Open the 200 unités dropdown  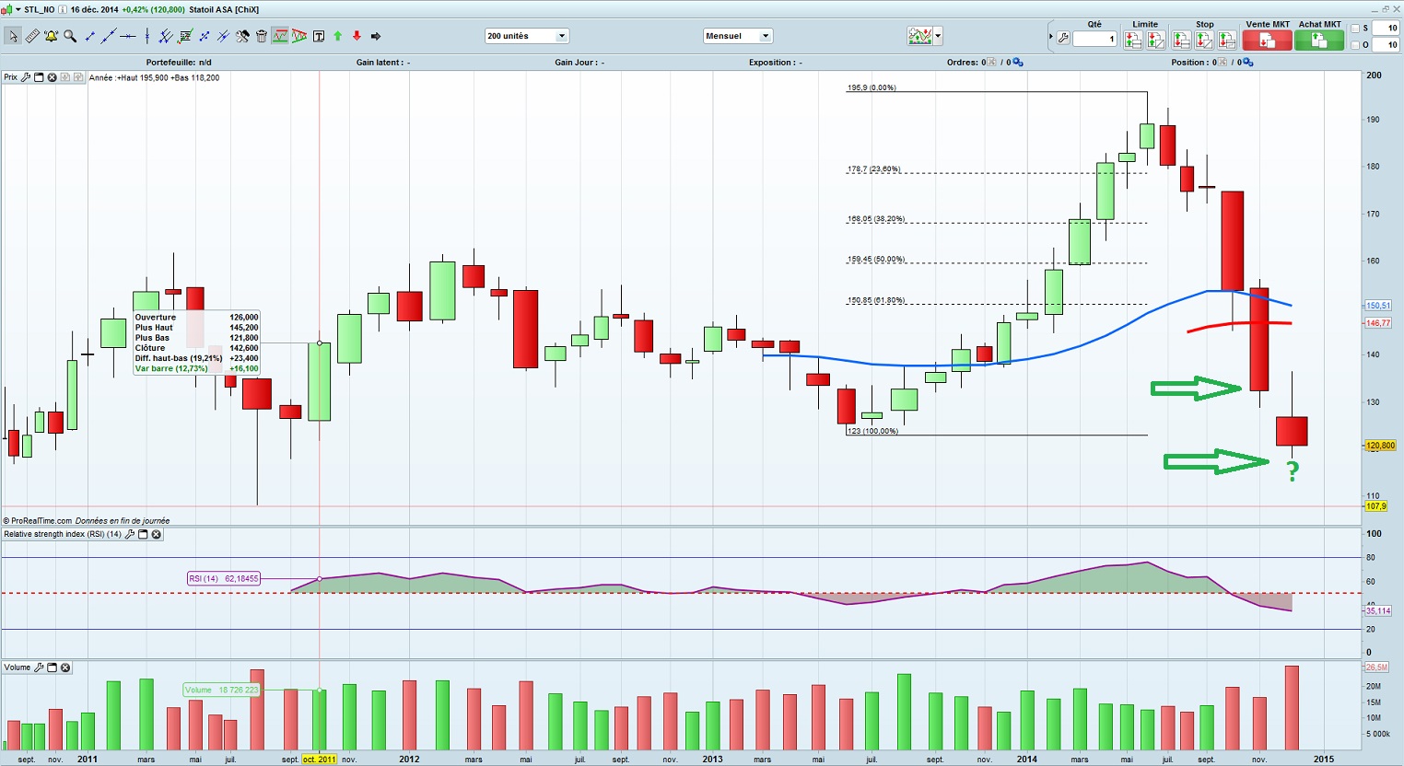click(x=526, y=36)
